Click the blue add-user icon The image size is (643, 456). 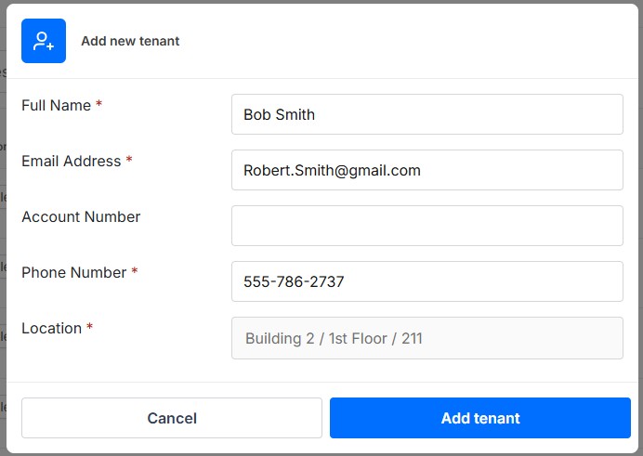[44, 41]
